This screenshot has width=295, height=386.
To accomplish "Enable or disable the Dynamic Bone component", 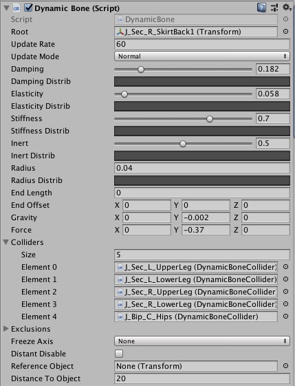I will (28, 8).
